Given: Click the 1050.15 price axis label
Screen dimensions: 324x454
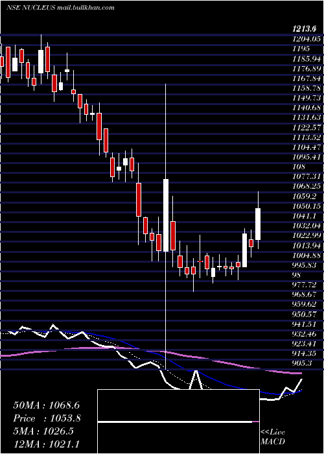Looking at the screenshot, I should 307,206.
